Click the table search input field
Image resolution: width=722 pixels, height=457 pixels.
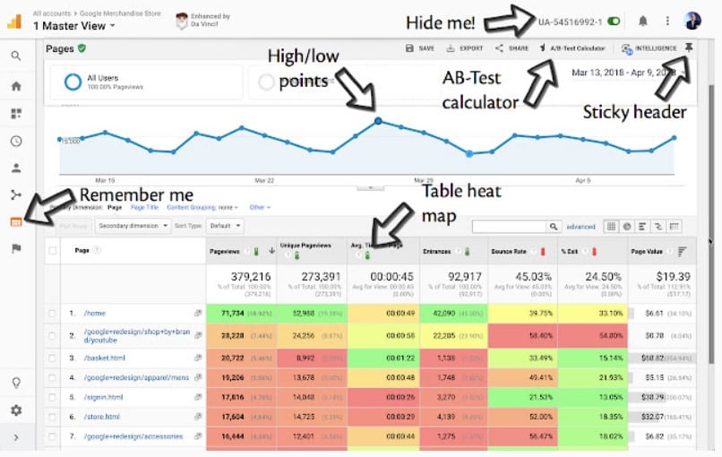509,227
